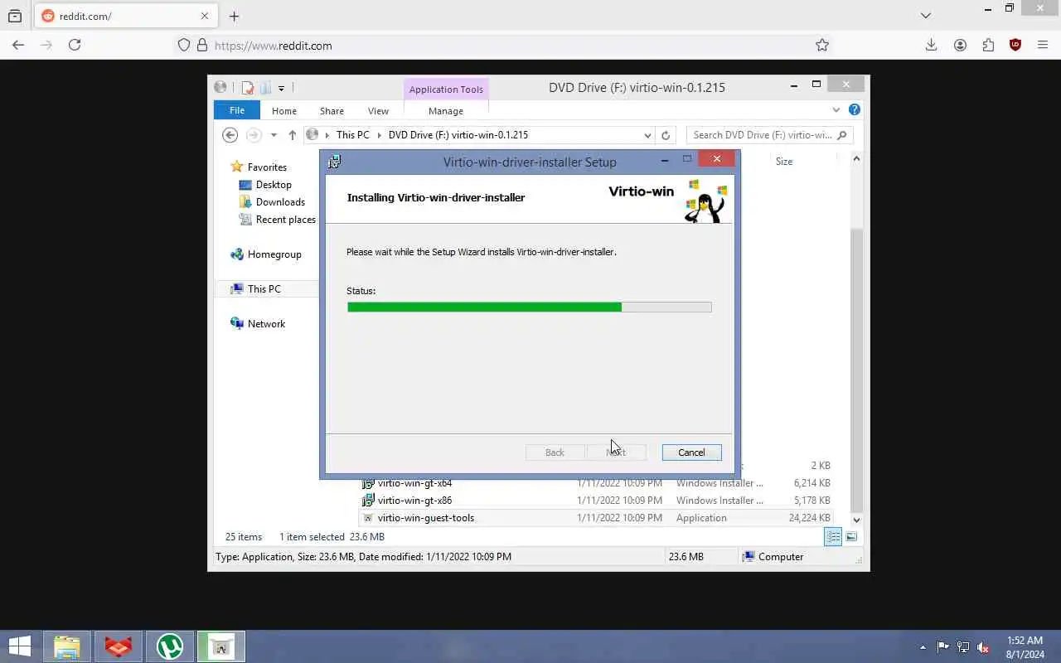Go up one folder level
Image resolution: width=1061 pixels, height=663 pixels.
coord(292,135)
